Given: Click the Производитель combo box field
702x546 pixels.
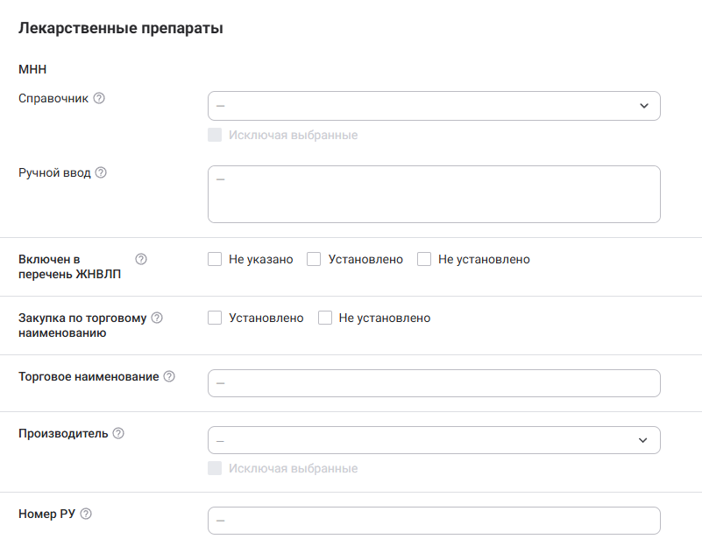Looking at the screenshot, I should pos(421,440).
